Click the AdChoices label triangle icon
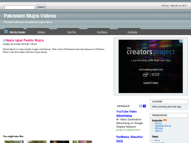Screen dimensions: 191x143 point(129,106)
